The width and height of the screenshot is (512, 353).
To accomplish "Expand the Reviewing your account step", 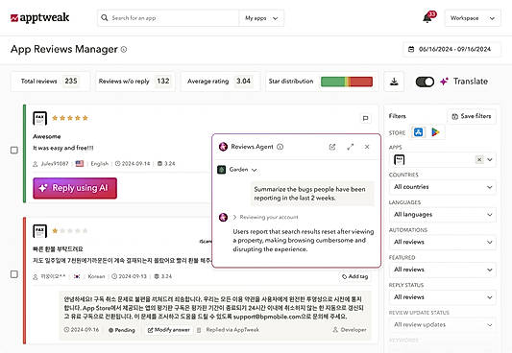I will click(265, 217).
